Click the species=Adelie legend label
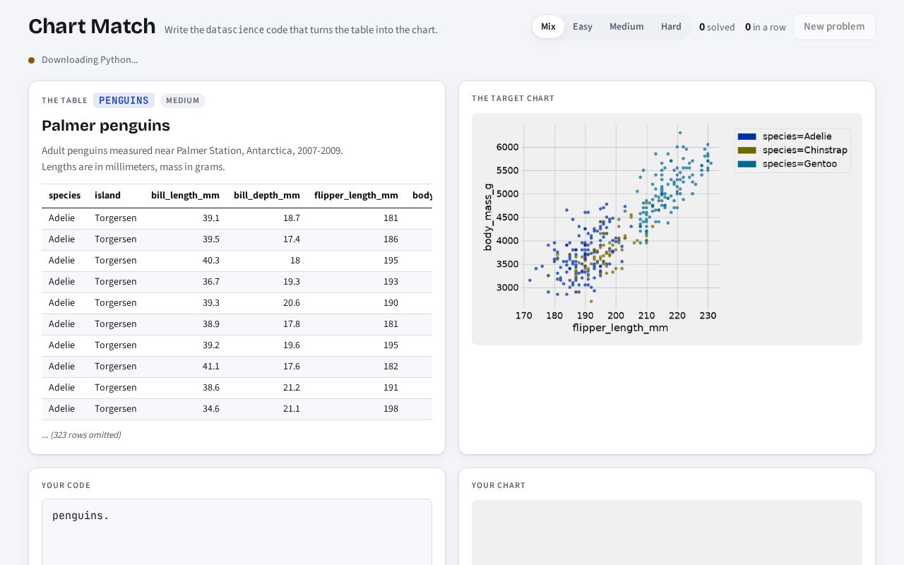 pos(797,136)
